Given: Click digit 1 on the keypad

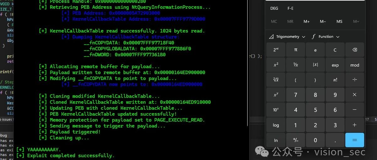Looking at the screenshot, I should tap(296, 125).
